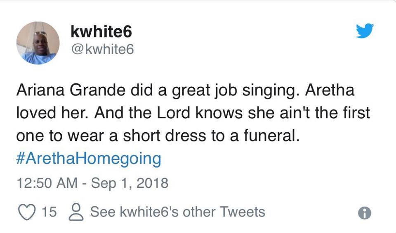Click the like count 15

49,212
